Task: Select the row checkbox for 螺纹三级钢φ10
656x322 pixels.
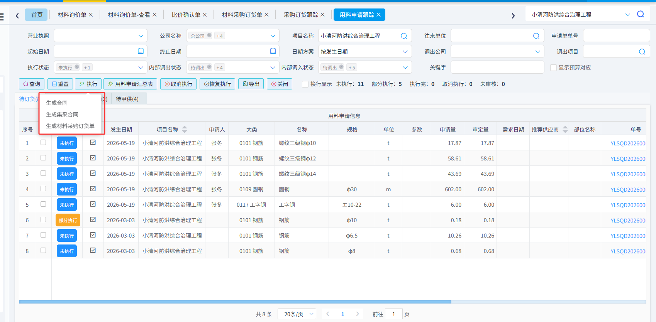Action: (43, 142)
